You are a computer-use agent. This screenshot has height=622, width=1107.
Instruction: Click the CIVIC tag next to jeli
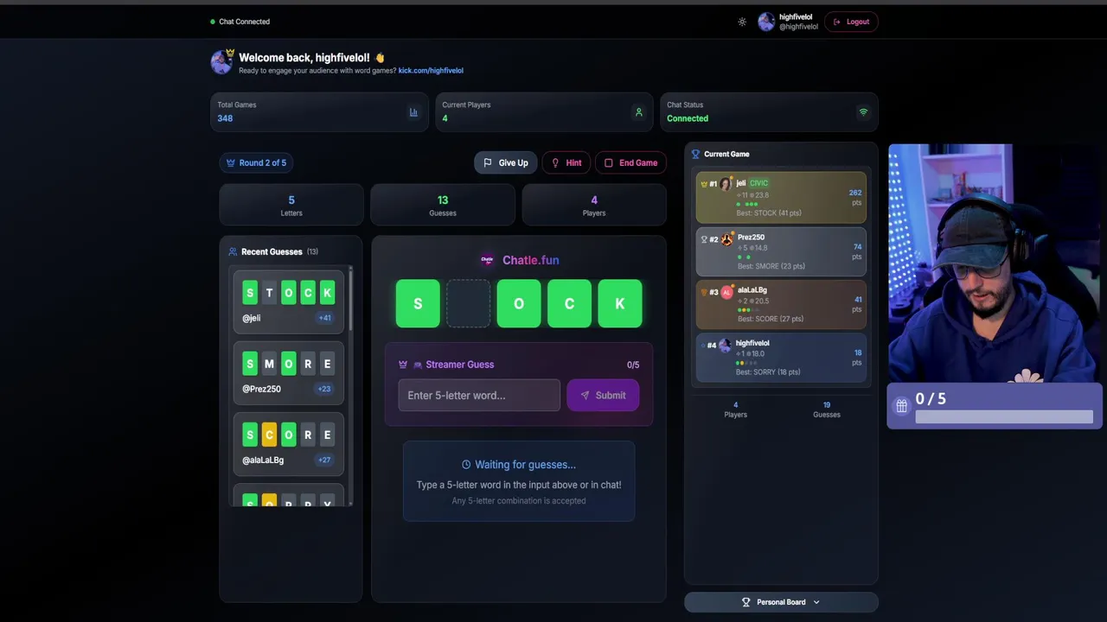[758, 183]
